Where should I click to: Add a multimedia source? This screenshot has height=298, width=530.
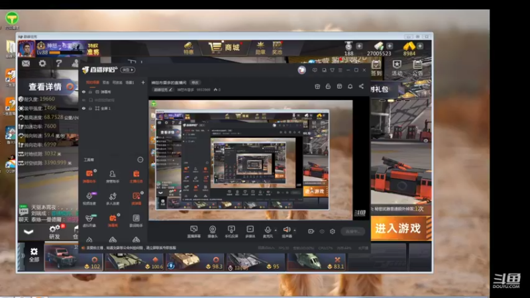pyautogui.click(x=250, y=231)
